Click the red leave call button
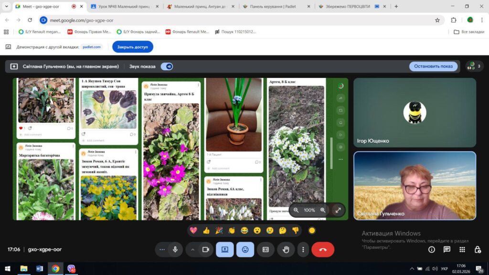 tap(323, 249)
